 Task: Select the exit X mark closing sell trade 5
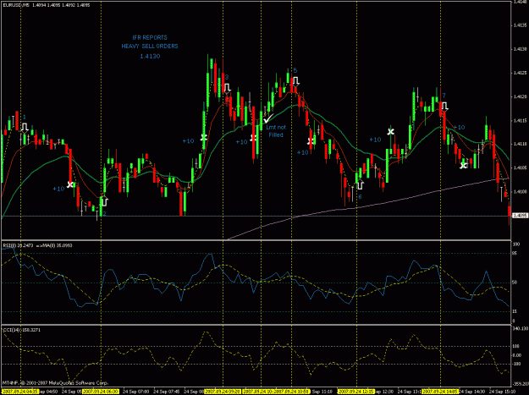point(311,140)
